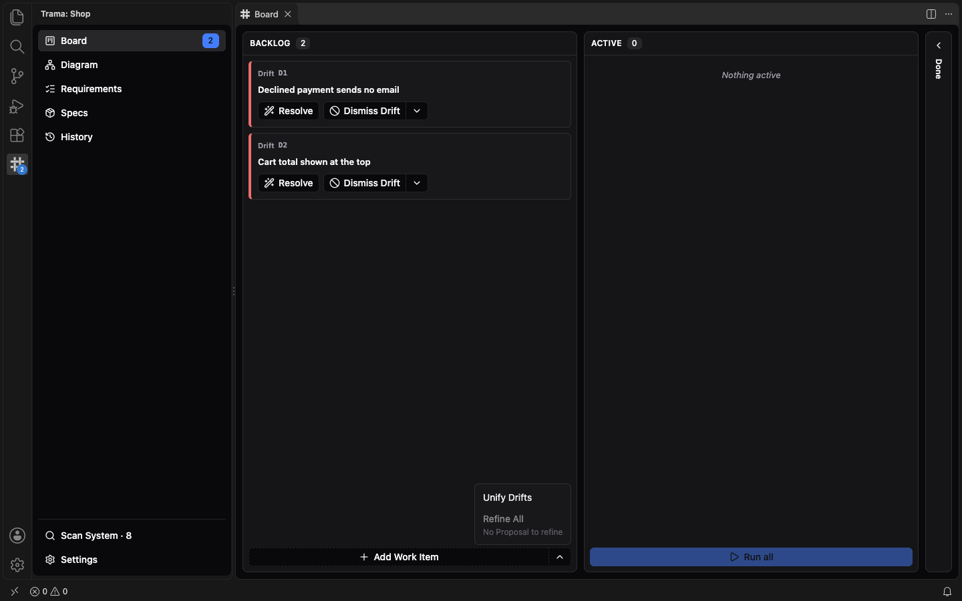962x601 pixels.
Task: Close the Board tab
Action: [288, 14]
